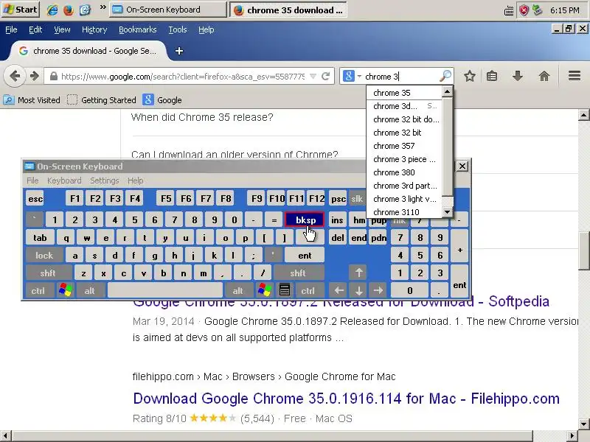590x442 pixels.
Task: Launch Internet Explorer from quick launch
Action: tap(52, 10)
